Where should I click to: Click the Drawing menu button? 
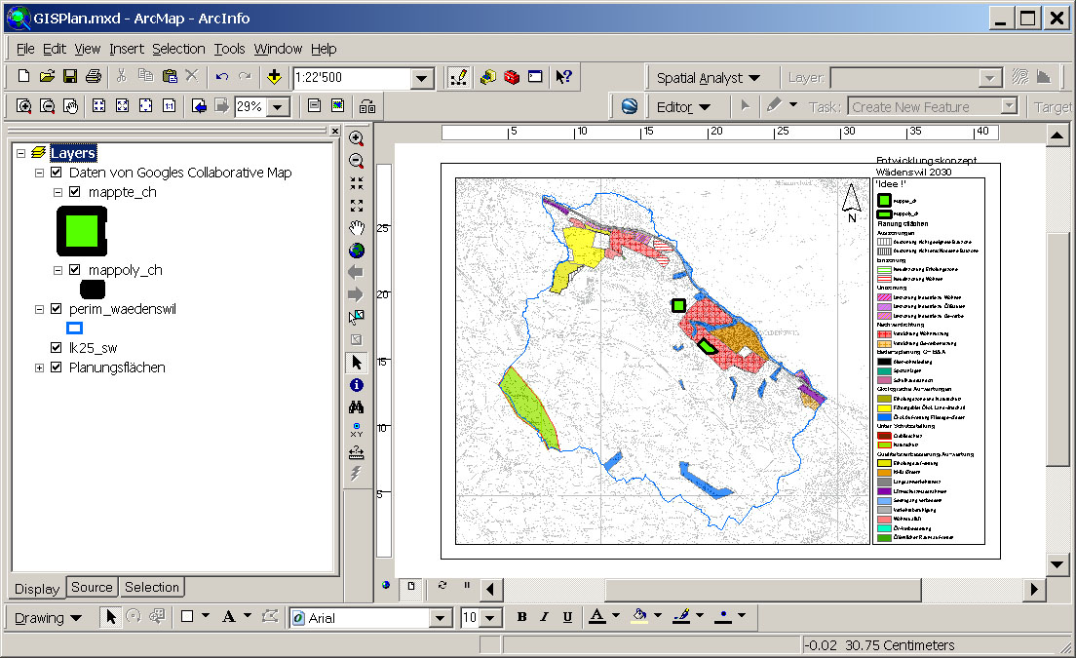point(47,618)
